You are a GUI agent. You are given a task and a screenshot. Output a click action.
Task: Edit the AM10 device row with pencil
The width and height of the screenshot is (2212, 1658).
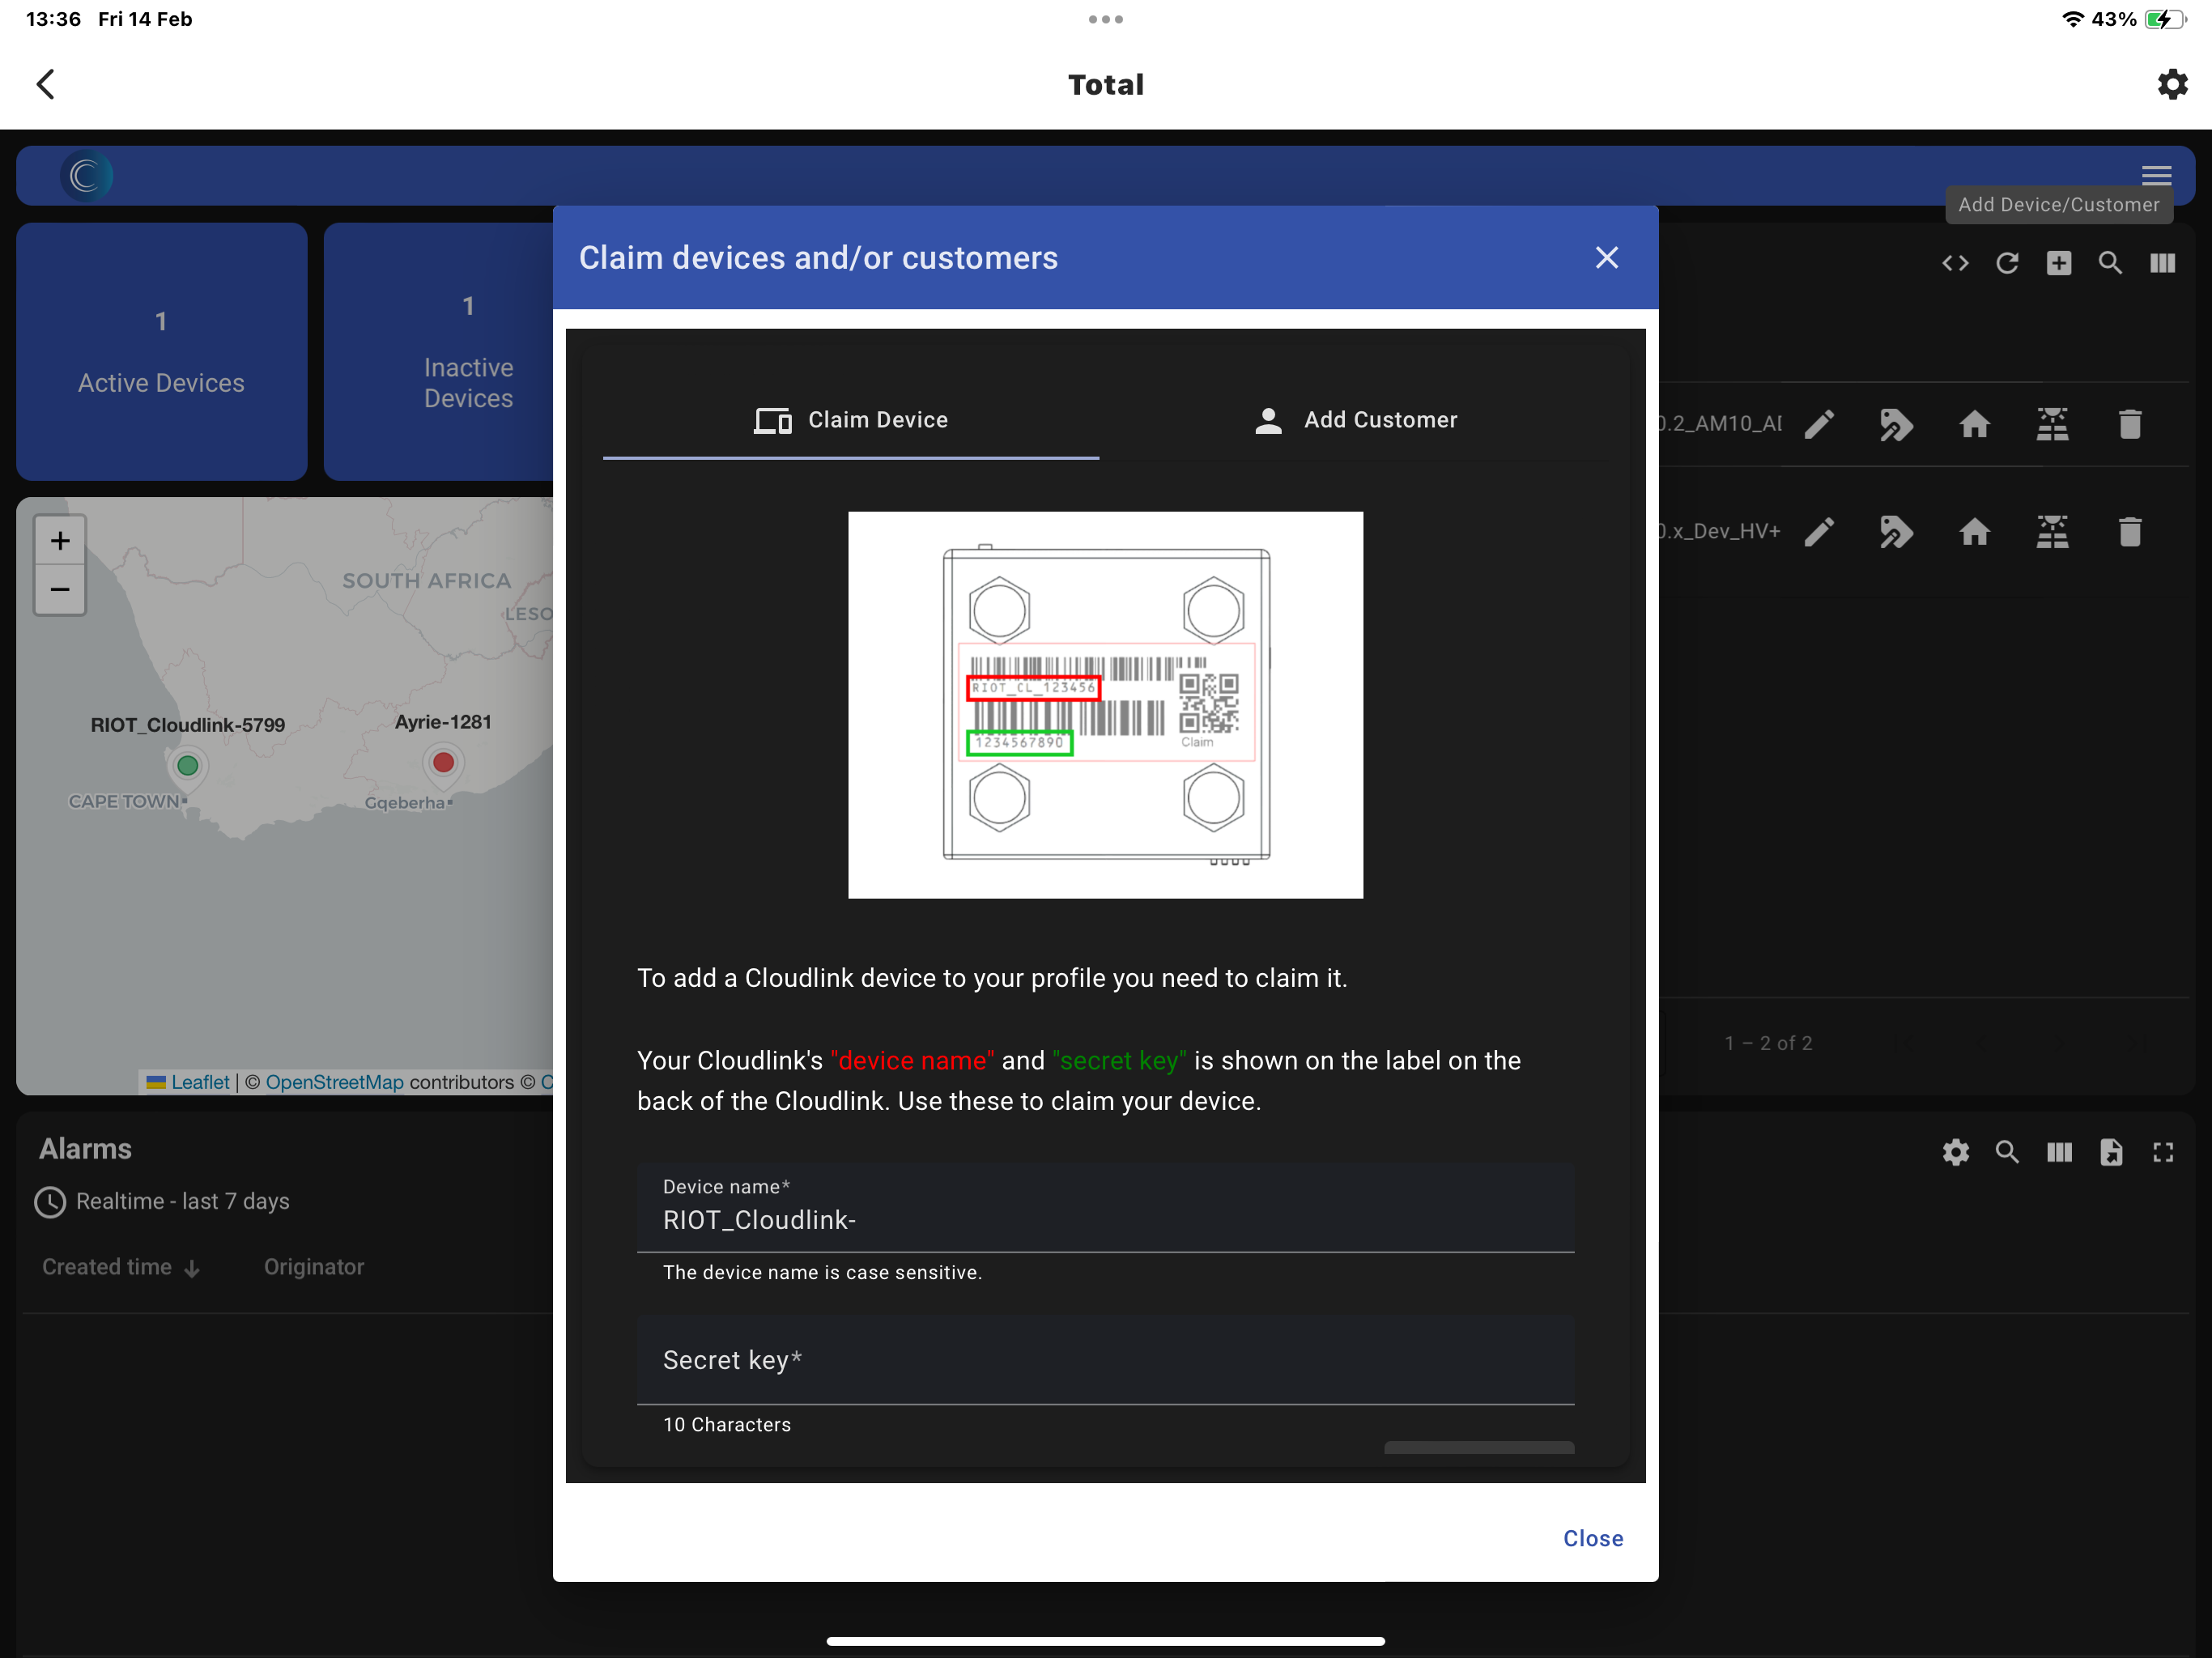pos(1819,424)
